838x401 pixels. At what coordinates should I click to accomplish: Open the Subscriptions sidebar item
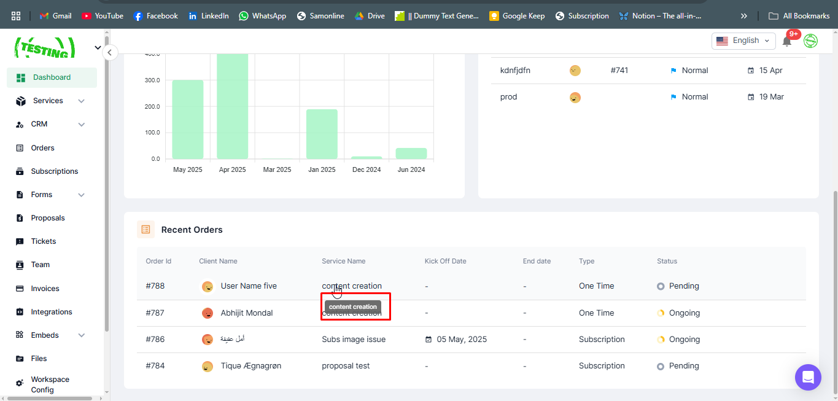click(x=55, y=171)
